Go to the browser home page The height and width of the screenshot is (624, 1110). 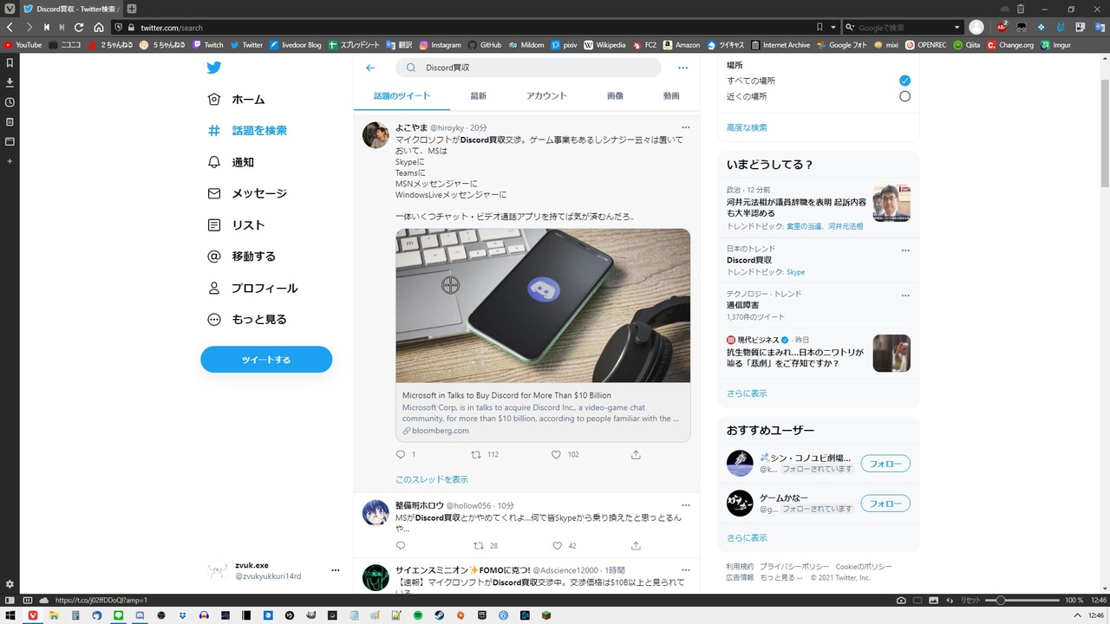[x=99, y=28]
